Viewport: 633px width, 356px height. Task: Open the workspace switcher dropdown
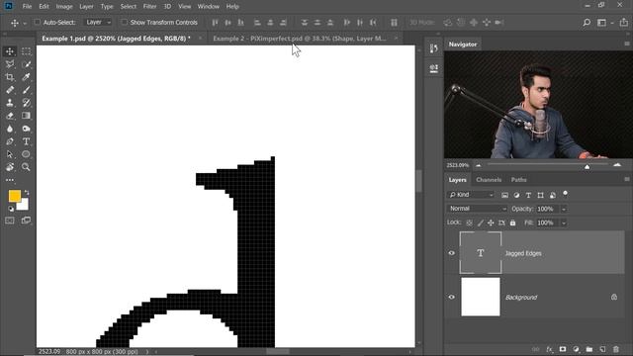(604, 23)
